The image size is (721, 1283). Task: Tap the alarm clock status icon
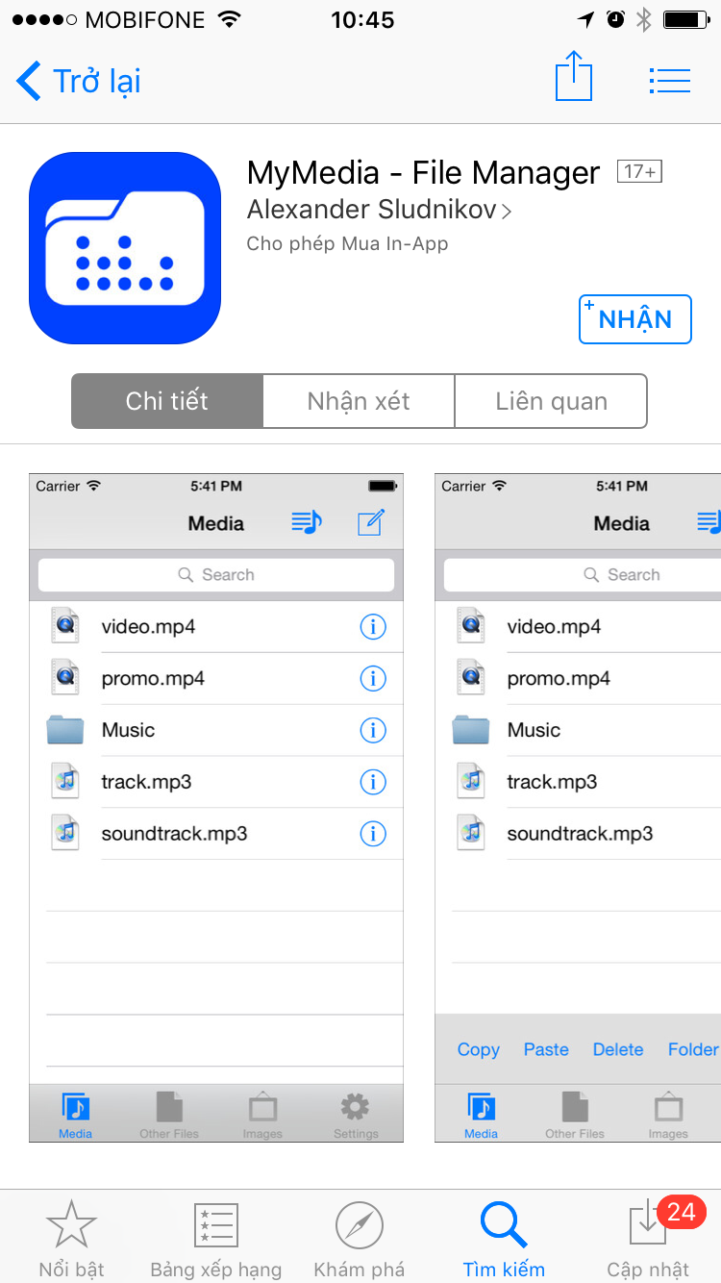616,19
